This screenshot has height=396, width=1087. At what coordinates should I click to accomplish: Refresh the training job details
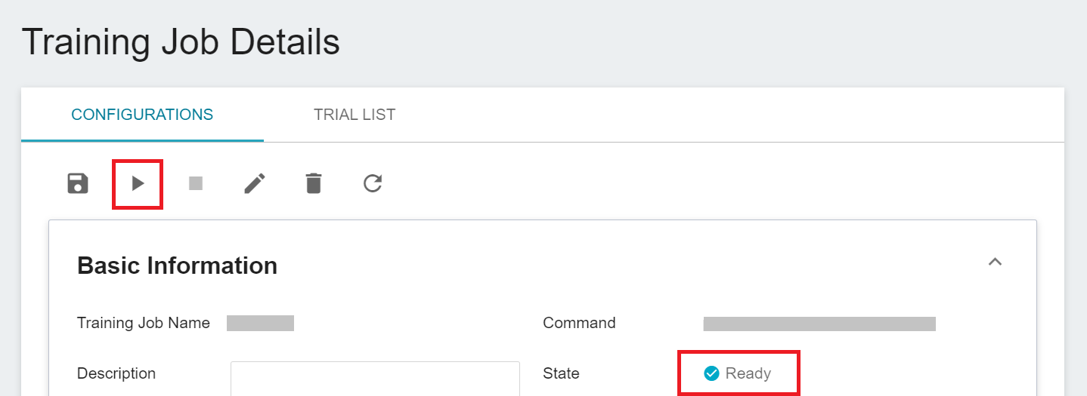(x=373, y=183)
